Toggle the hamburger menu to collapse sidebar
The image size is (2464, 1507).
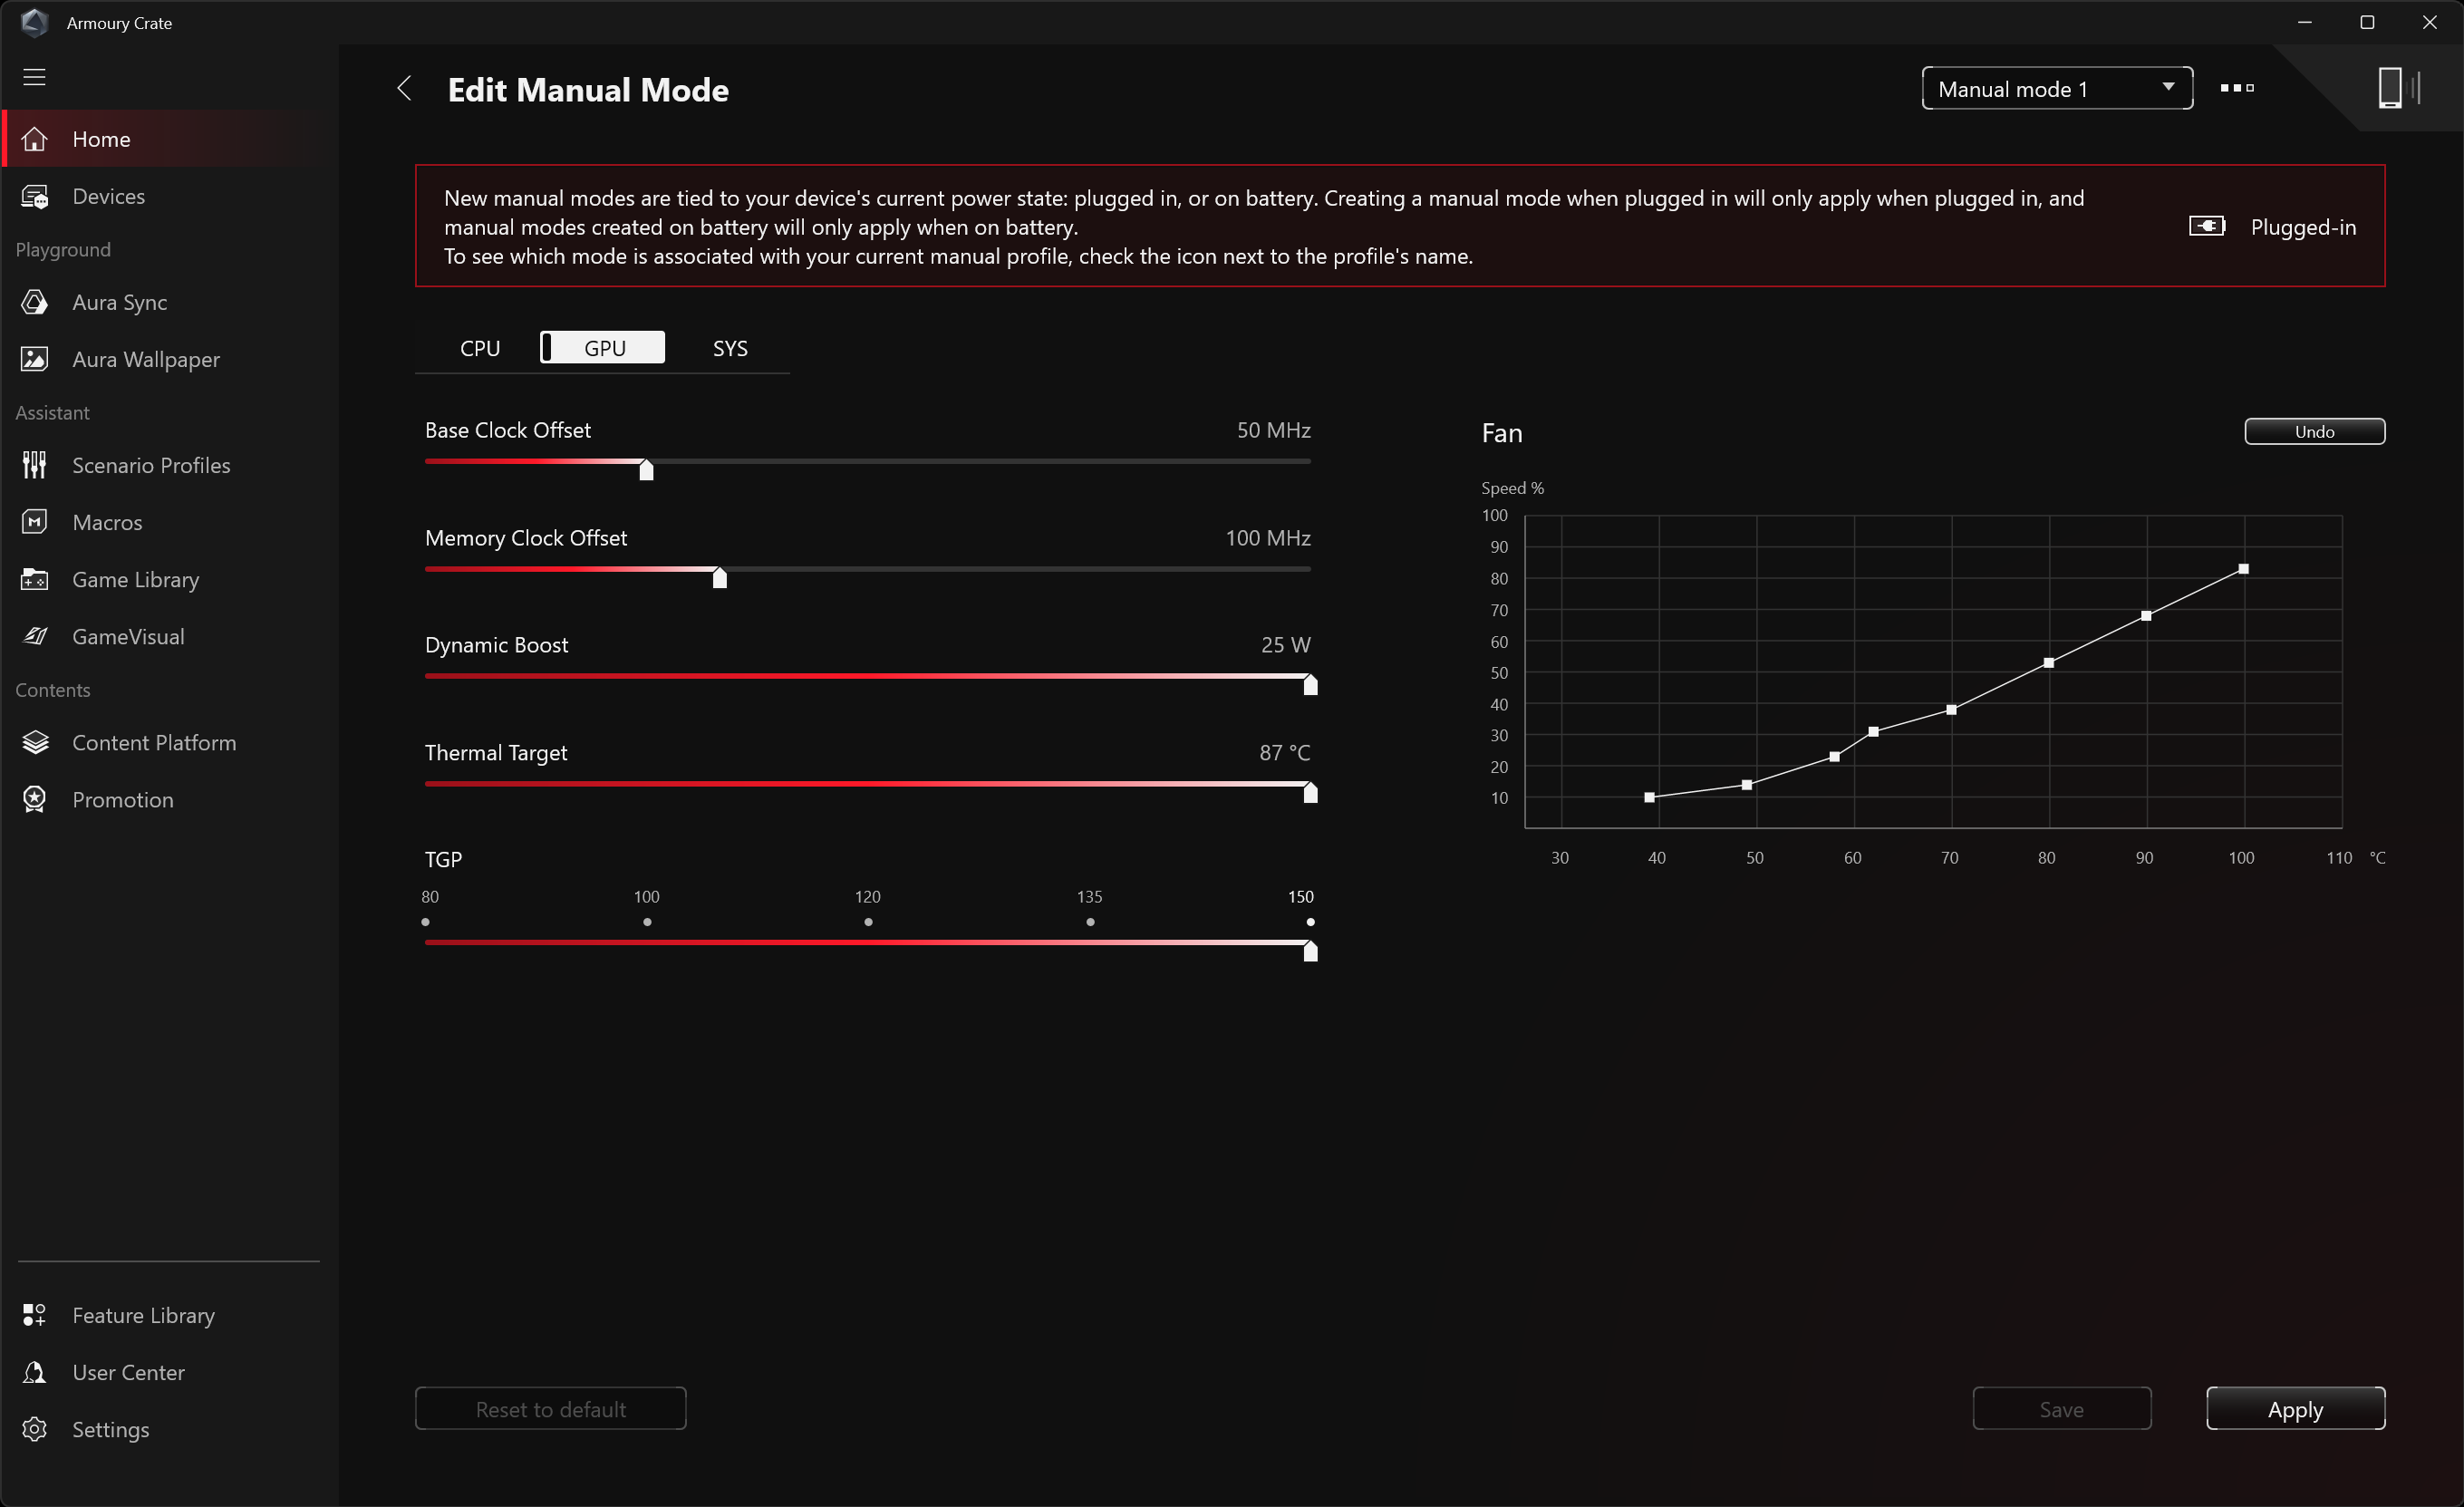point(35,77)
